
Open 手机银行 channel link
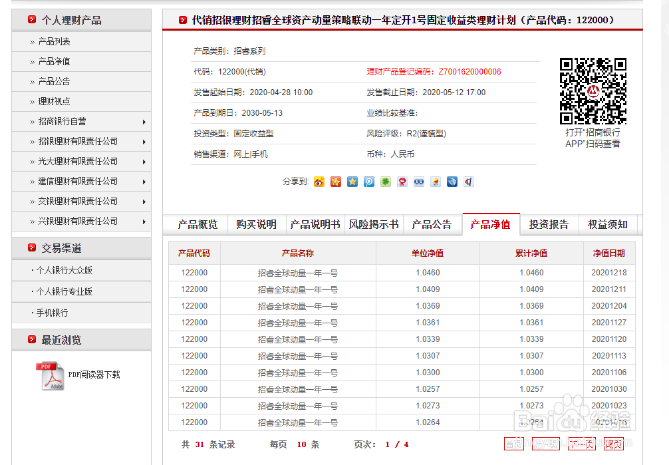click(52, 313)
